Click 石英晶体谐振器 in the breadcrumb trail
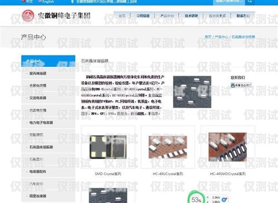This screenshot has width=278, height=203. (x=243, y=37)
